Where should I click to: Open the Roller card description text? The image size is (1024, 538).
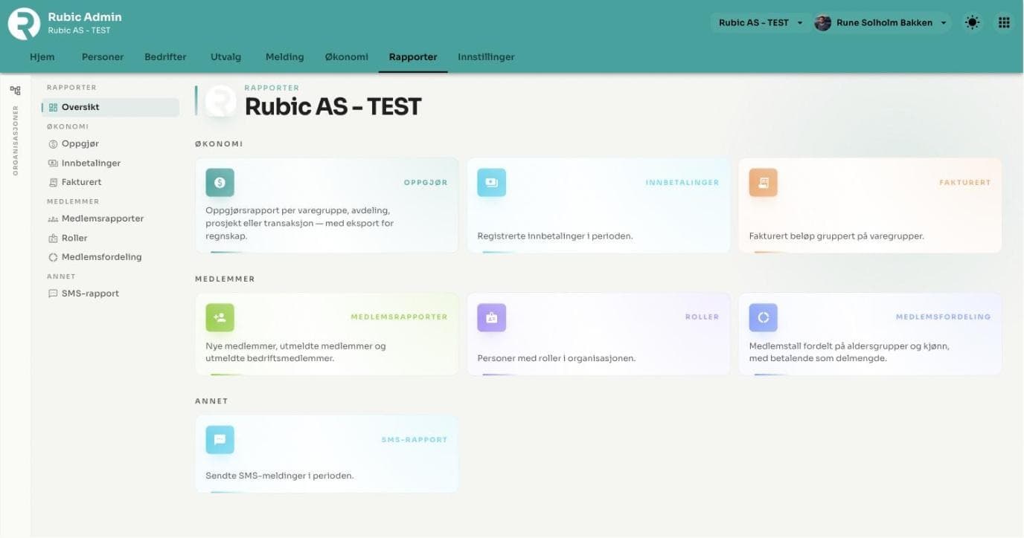[x=557, y=358]
